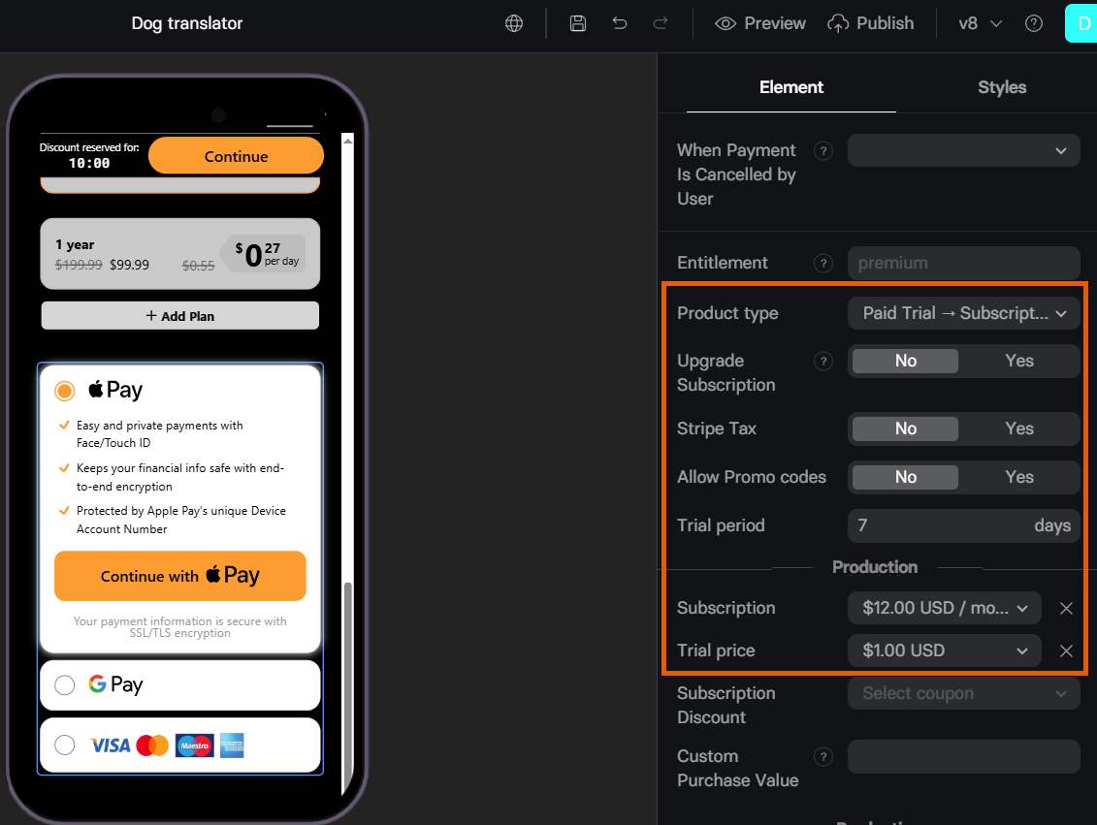Select the Google Pay radio button
1097x825 pixels.
pyautogui.click(x=64, y=685)
